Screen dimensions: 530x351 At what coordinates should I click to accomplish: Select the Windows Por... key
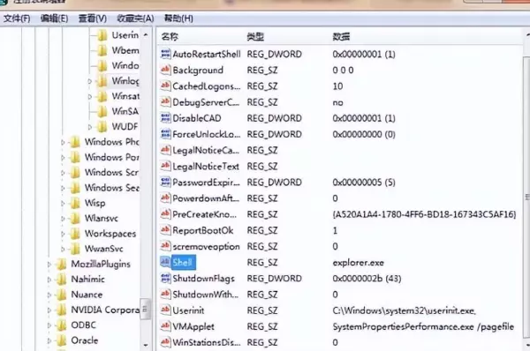click(111, 157)
